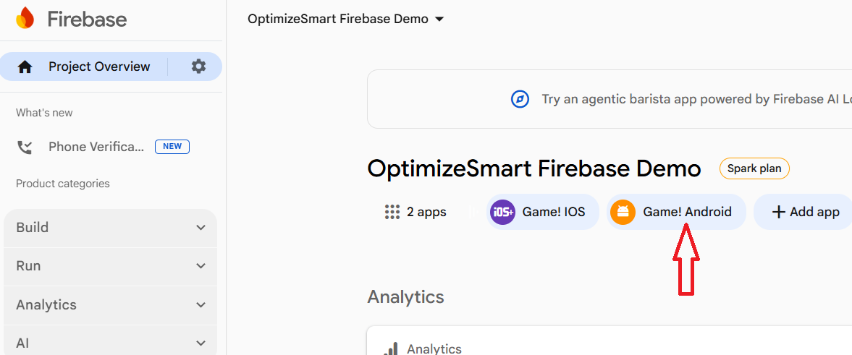Screen dimensions: 852x355
Task: Click the Spark plan badge
Action: click(754, 169)
